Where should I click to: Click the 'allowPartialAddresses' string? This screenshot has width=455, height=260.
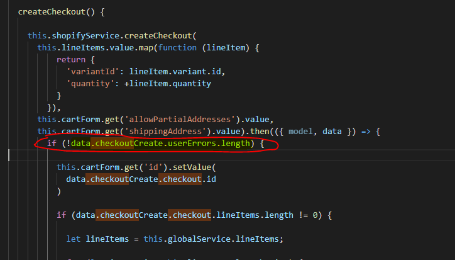click(x=180, y=120)
